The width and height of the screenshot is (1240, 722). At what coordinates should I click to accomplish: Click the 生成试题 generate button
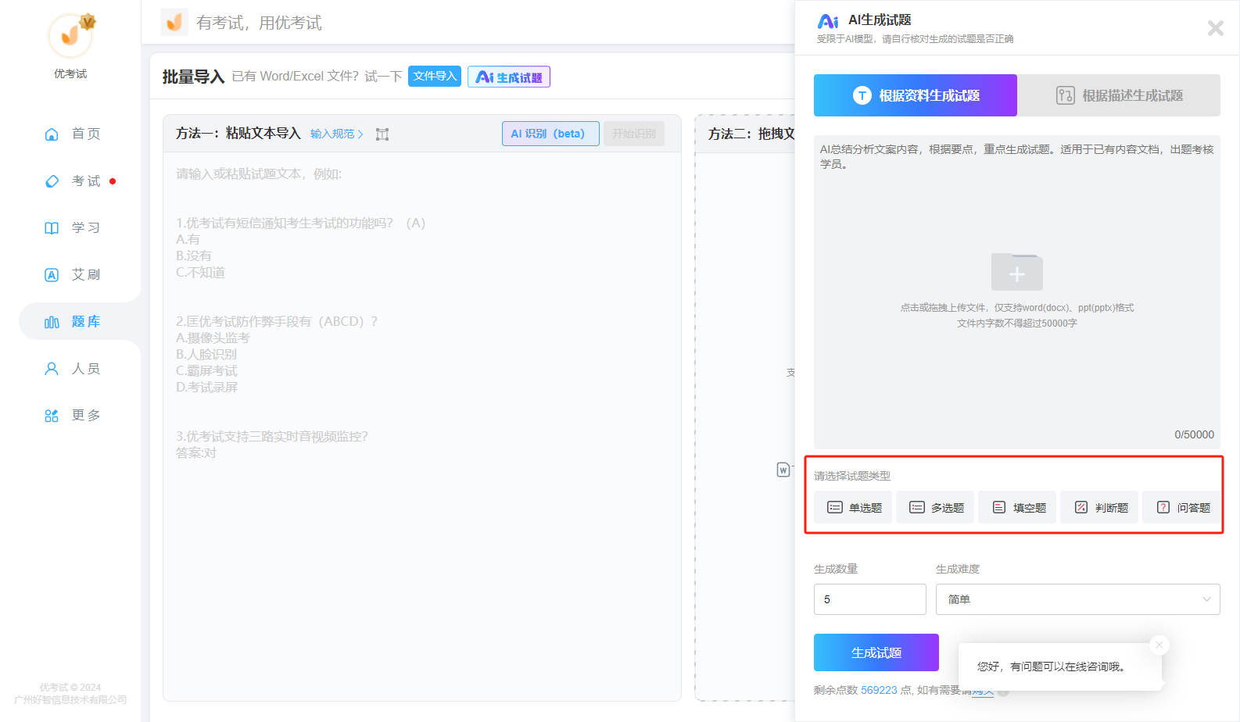coord(876,652)
